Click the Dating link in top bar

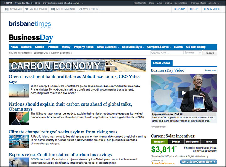(168, 3)
